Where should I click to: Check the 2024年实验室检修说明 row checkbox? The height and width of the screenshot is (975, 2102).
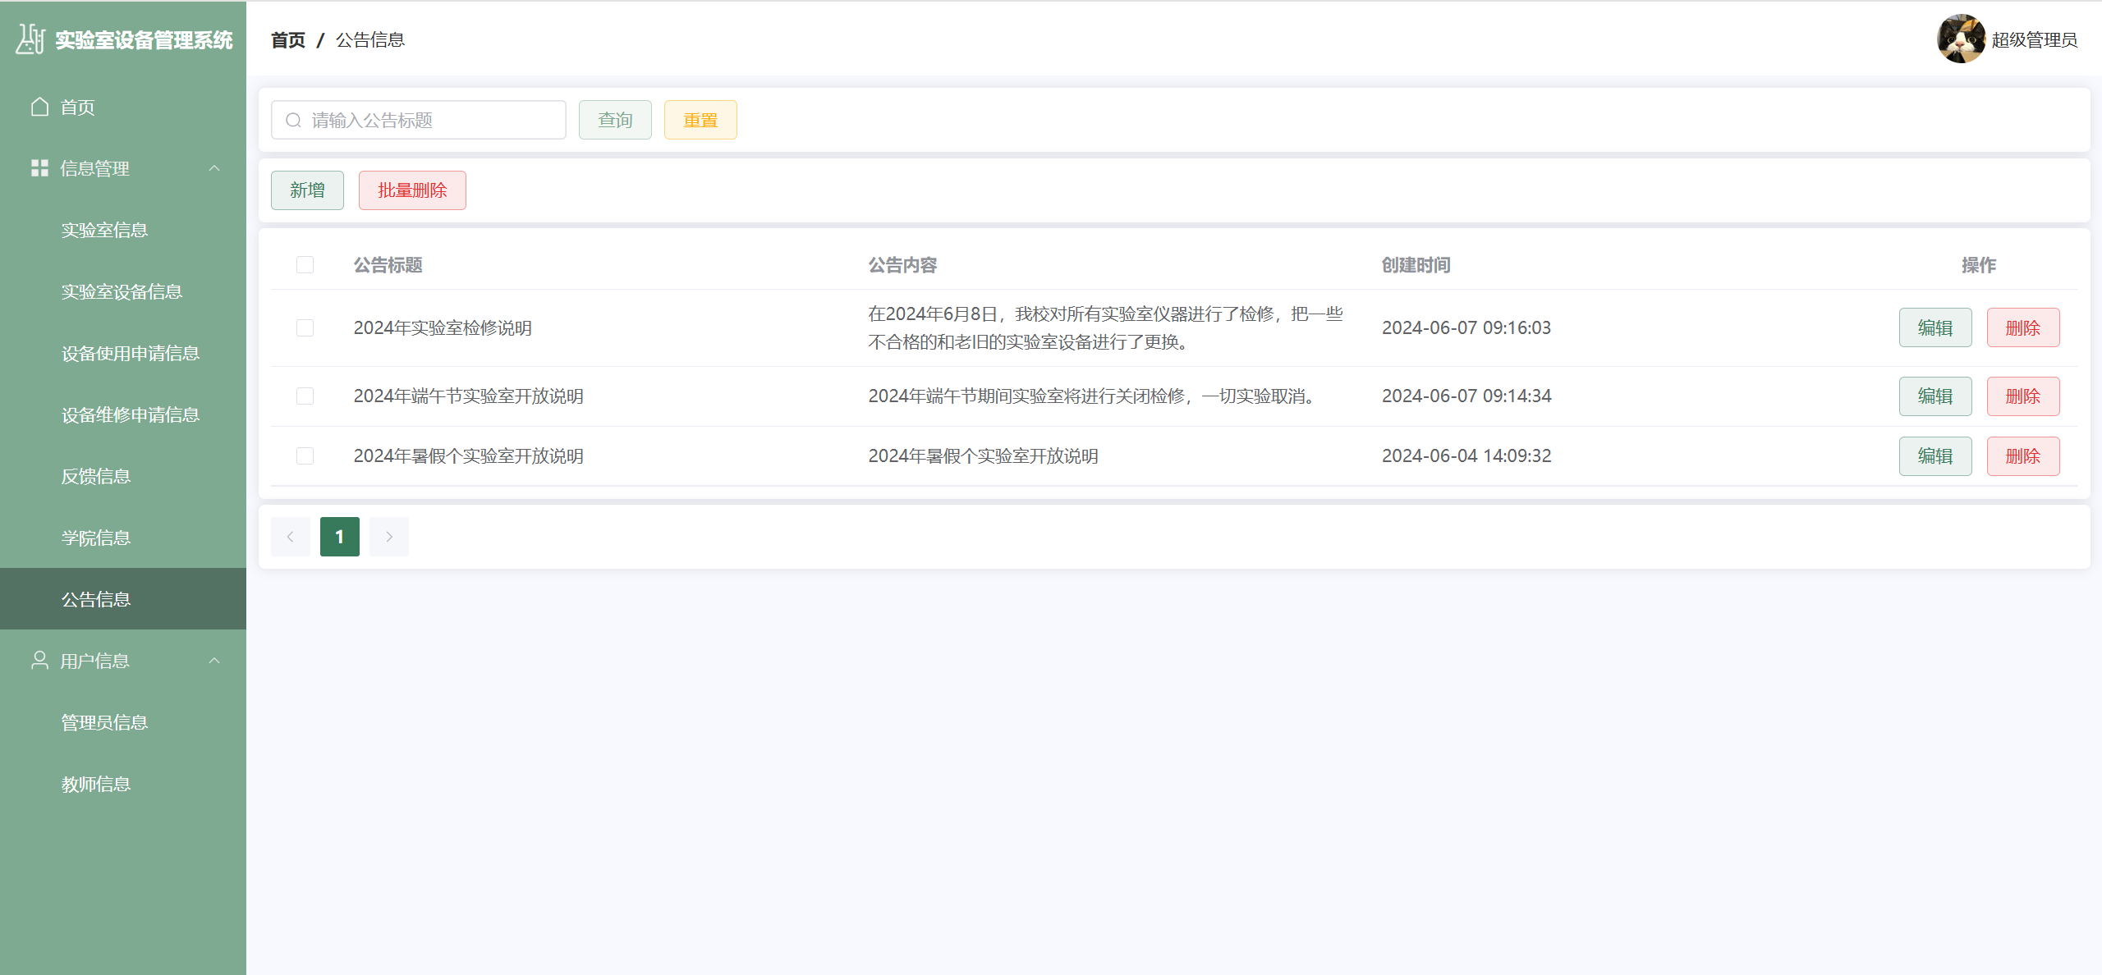tap(305, 327)
